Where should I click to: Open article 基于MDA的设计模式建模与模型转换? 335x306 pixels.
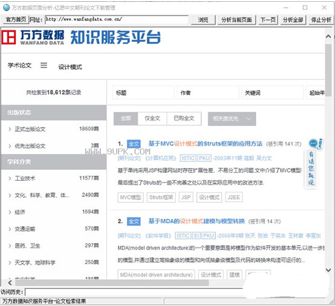196,221
